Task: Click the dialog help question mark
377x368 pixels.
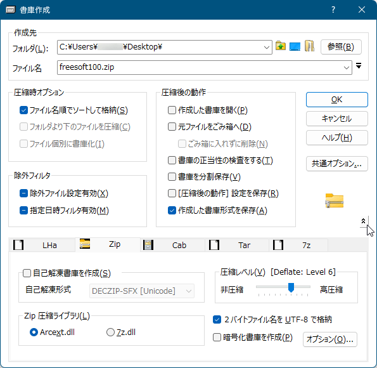Action: 333,10
